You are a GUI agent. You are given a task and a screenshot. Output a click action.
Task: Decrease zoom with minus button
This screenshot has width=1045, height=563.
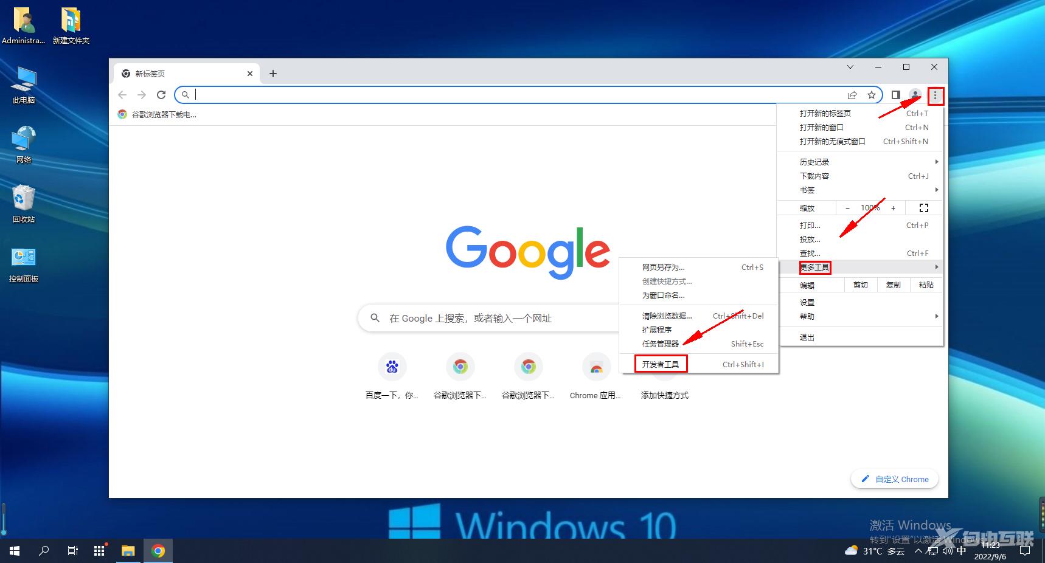pyautogui.click(x=847, y=208)
